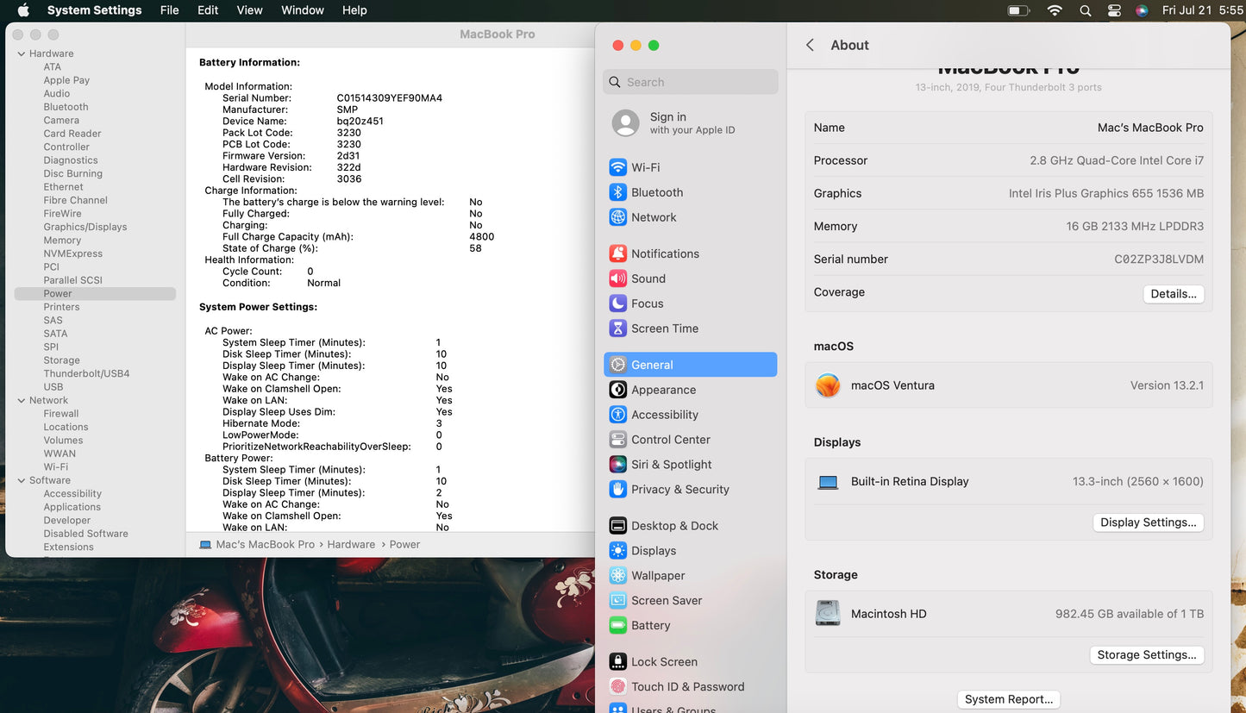Select Graphics/Displays in hardware list
The height and width of the screenshot is (713, 1246).
[x=85, y=227]
